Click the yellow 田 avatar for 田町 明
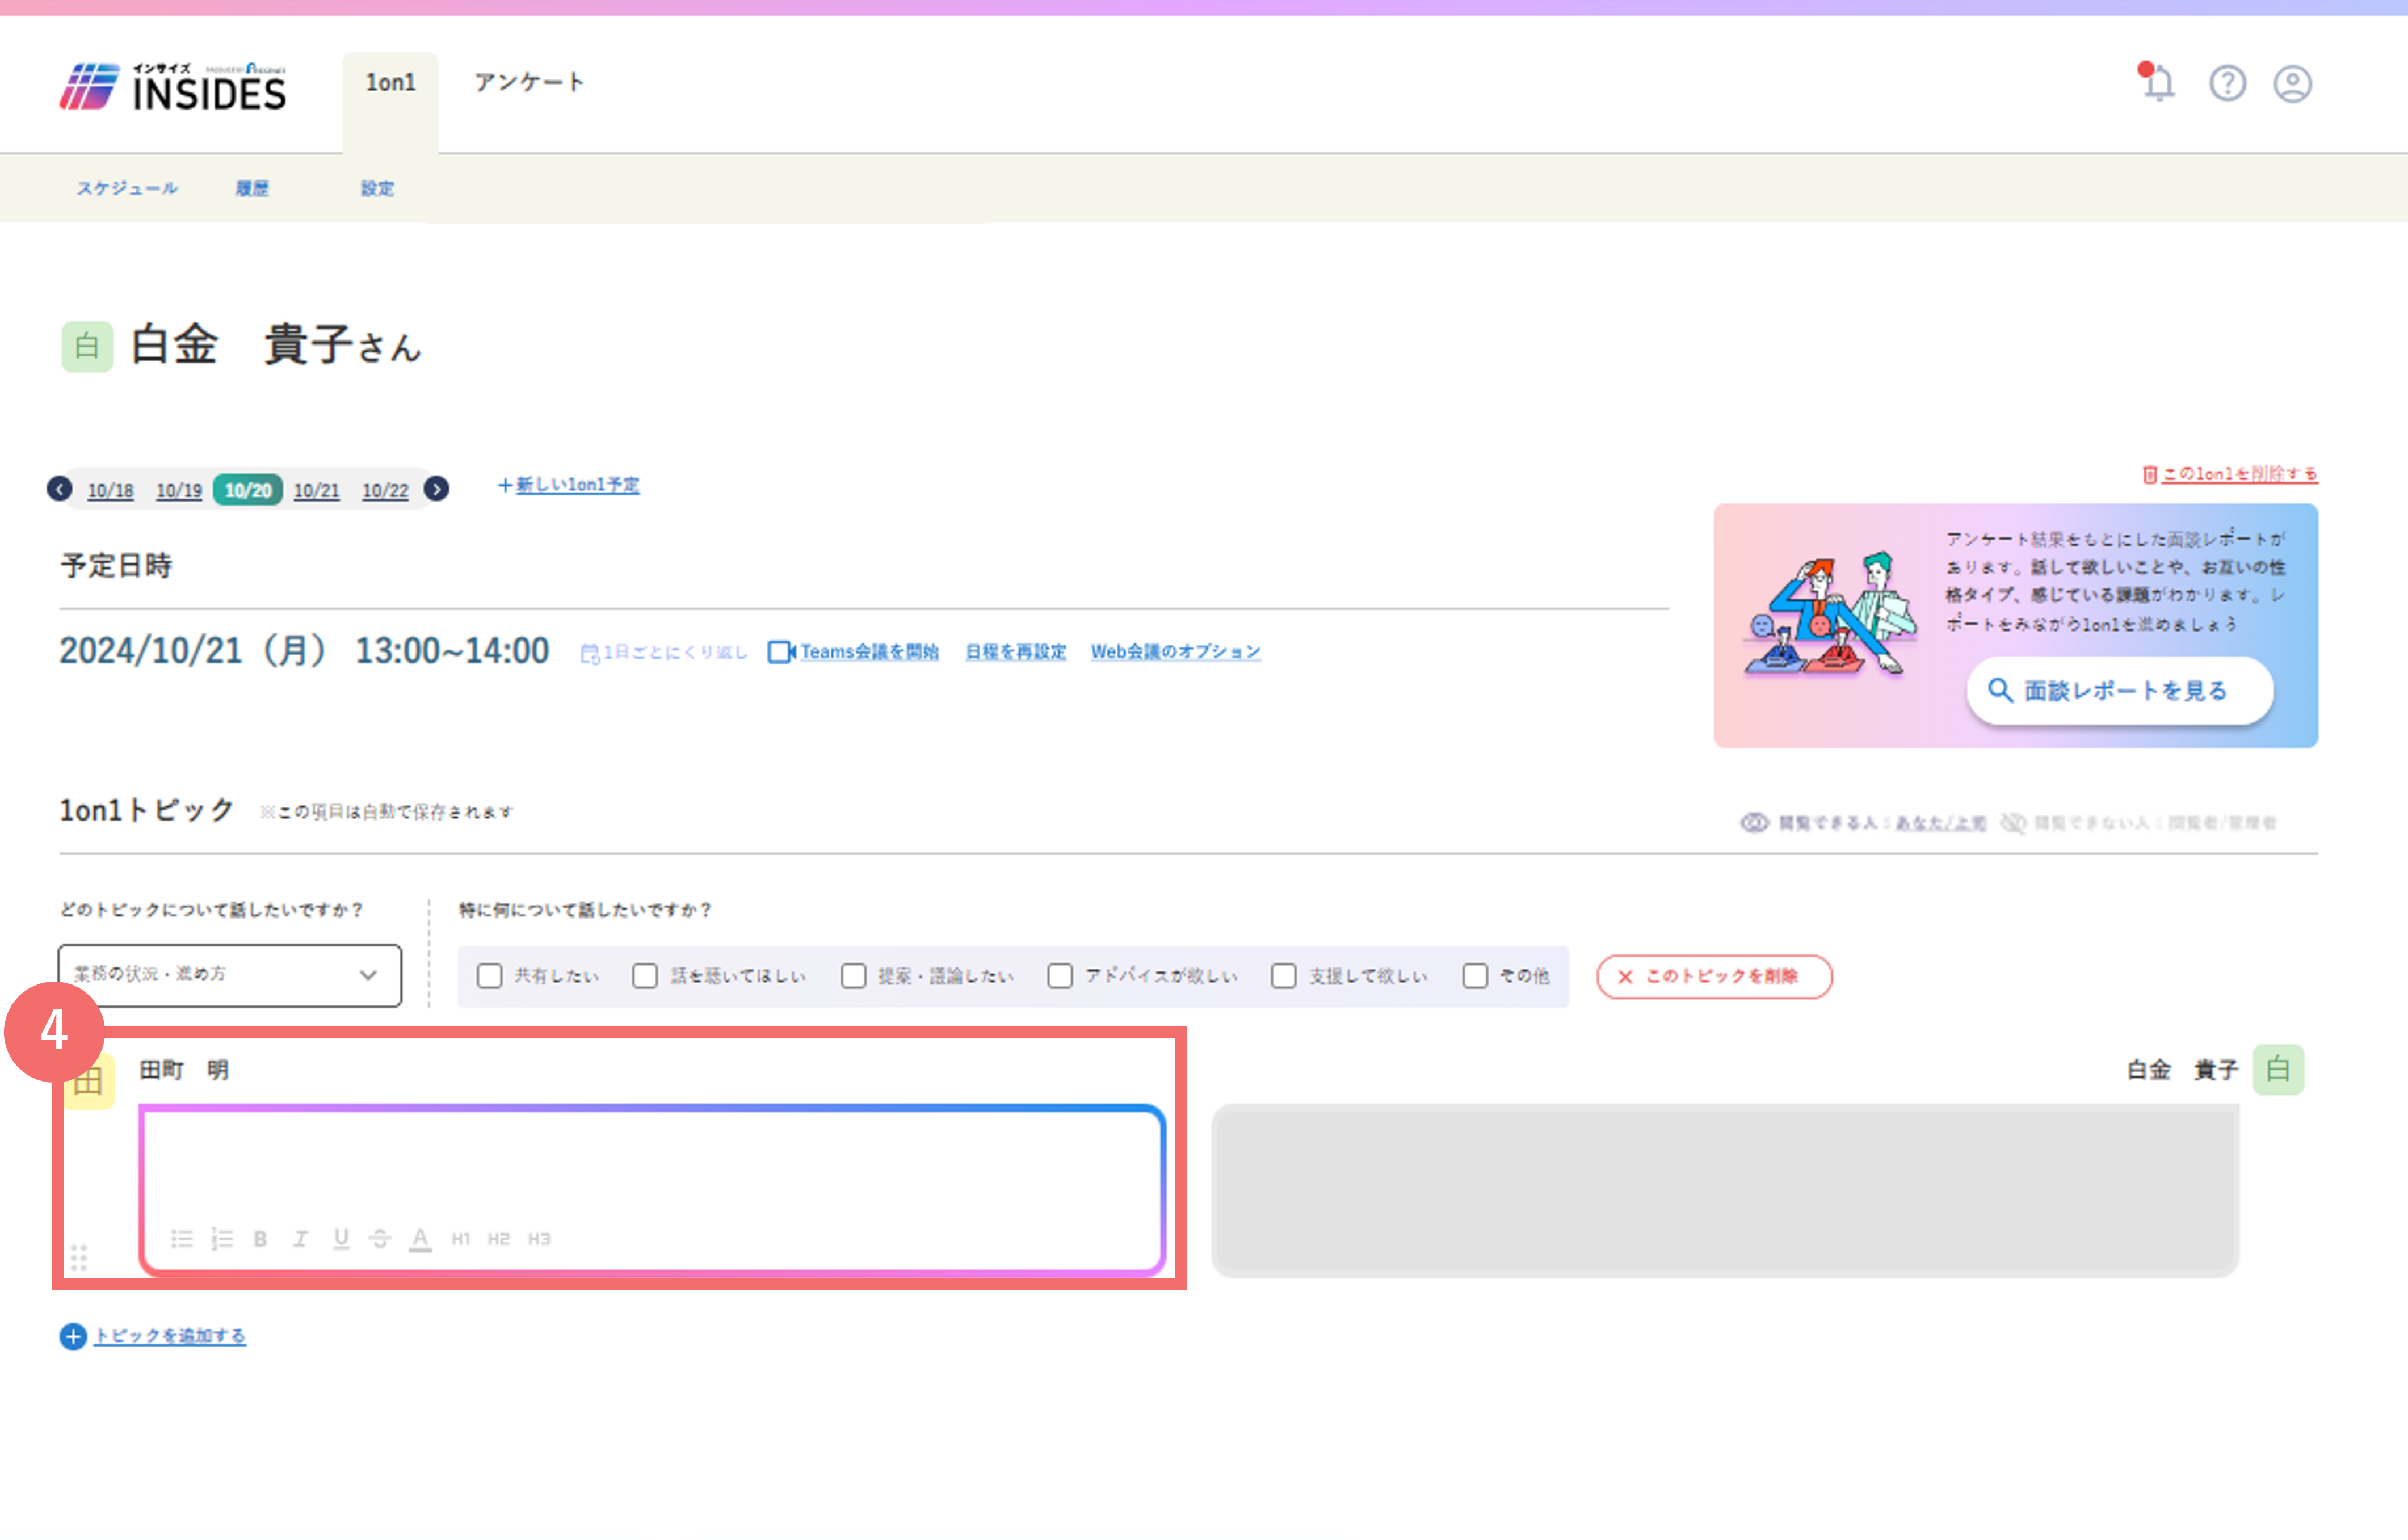 [89, 1081]
